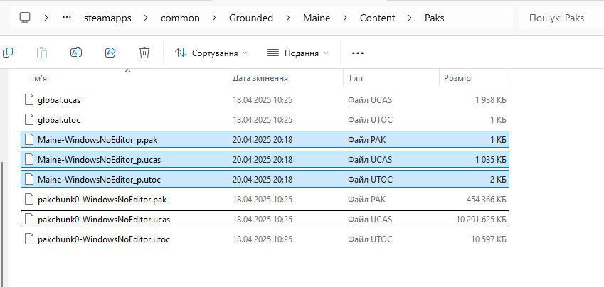
Task: Open the Сортування sort dropdown
Action: pos(211,53)
